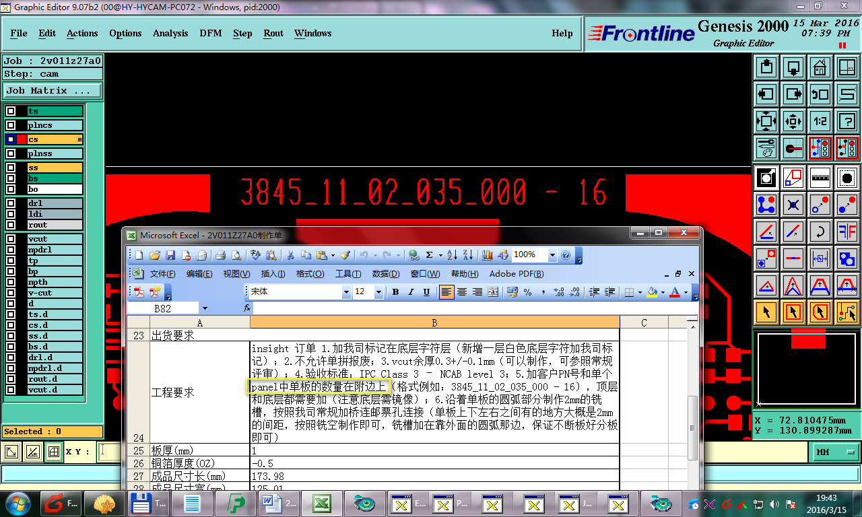Click the mirror F flip tool icon

tap(847, 231)
